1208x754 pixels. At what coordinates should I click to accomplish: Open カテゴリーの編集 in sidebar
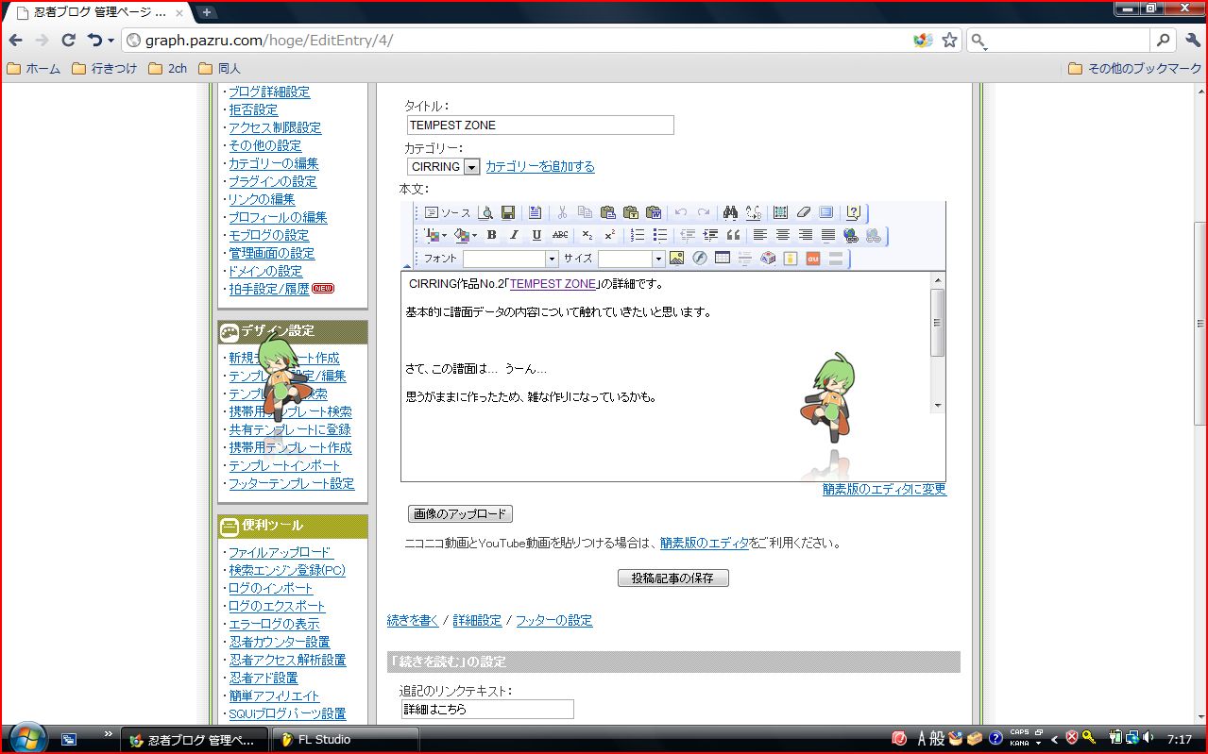pos(273,163)
